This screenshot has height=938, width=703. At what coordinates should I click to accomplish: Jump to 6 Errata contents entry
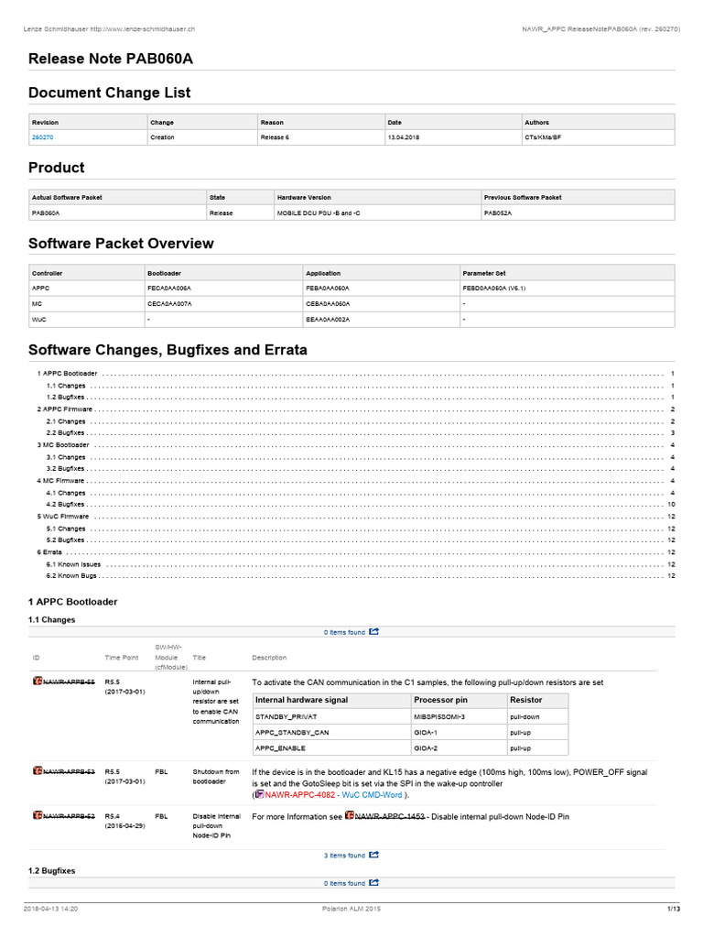pyautogui.click(x=49, y=552)
